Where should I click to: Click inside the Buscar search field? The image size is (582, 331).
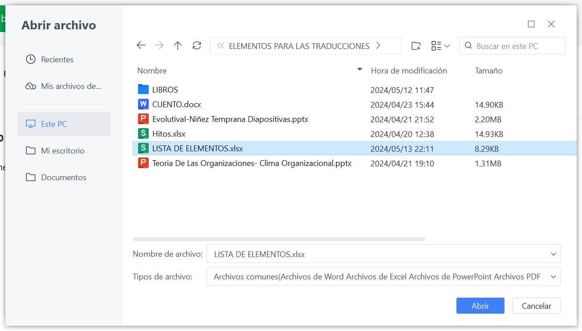[512, 45]
